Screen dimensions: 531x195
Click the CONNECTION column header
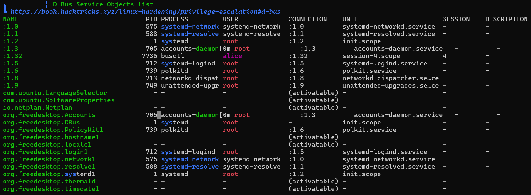(307, 19)
